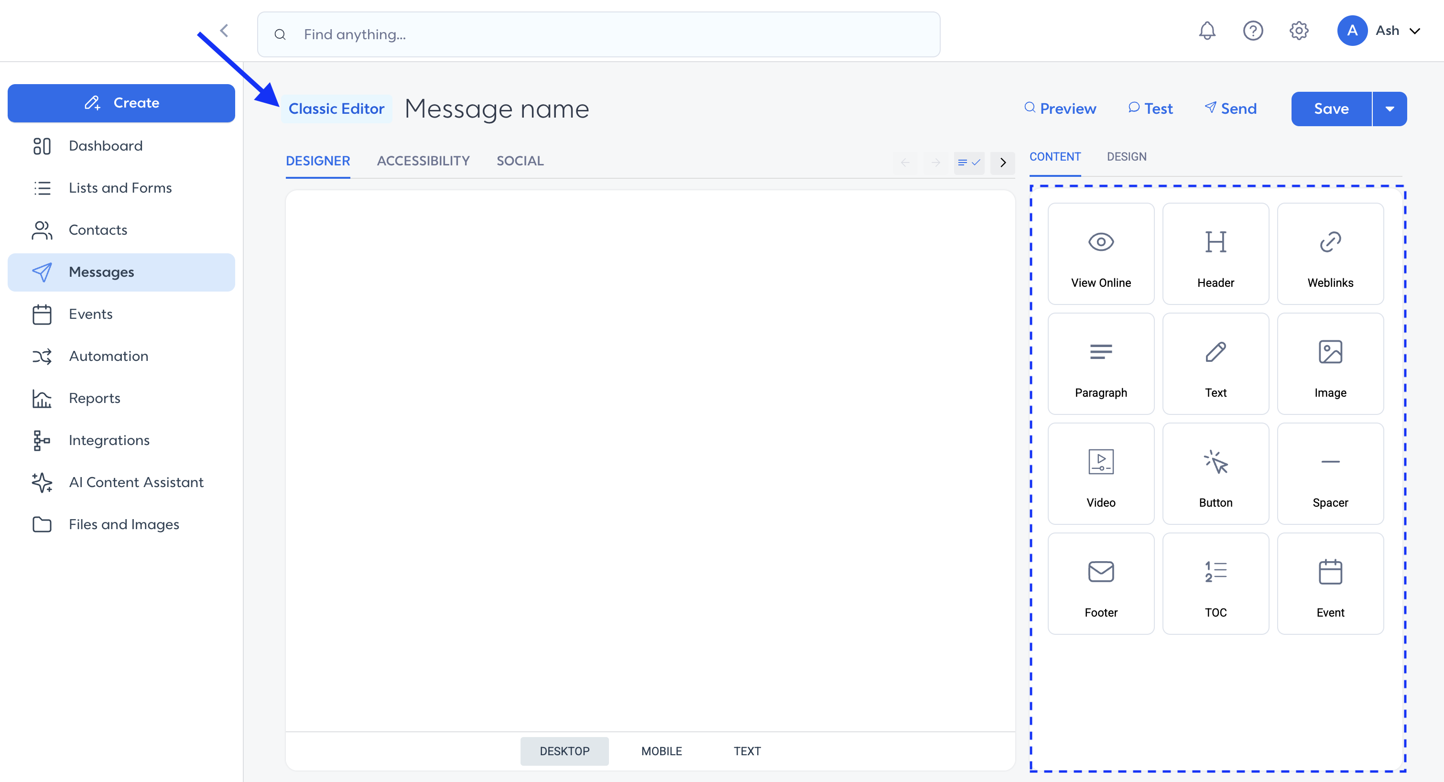Viewport: 1444px width, 782px height.
Task: Select the View Online content block
Action: point(1100,254)
